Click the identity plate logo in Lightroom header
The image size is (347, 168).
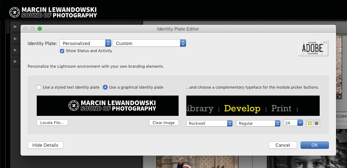click(53, 12)
